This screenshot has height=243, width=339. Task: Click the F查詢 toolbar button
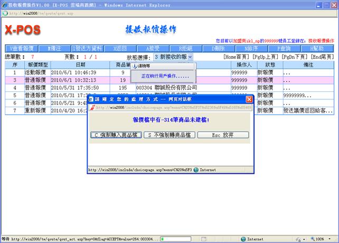(284, 48)
